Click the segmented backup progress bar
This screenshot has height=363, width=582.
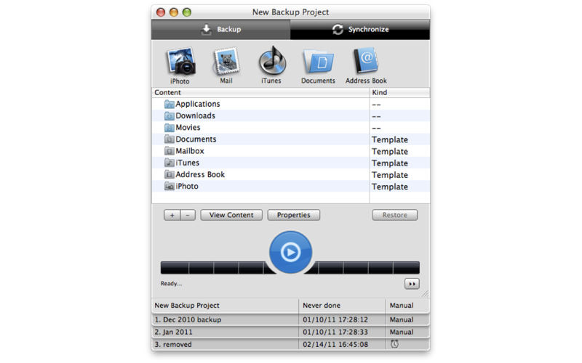coord(211,267)
